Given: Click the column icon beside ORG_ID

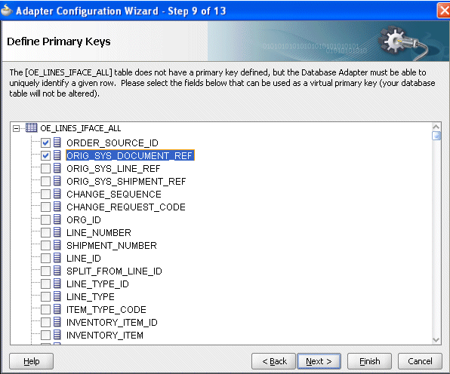Looking at the screenshot, I should point(57,219).
